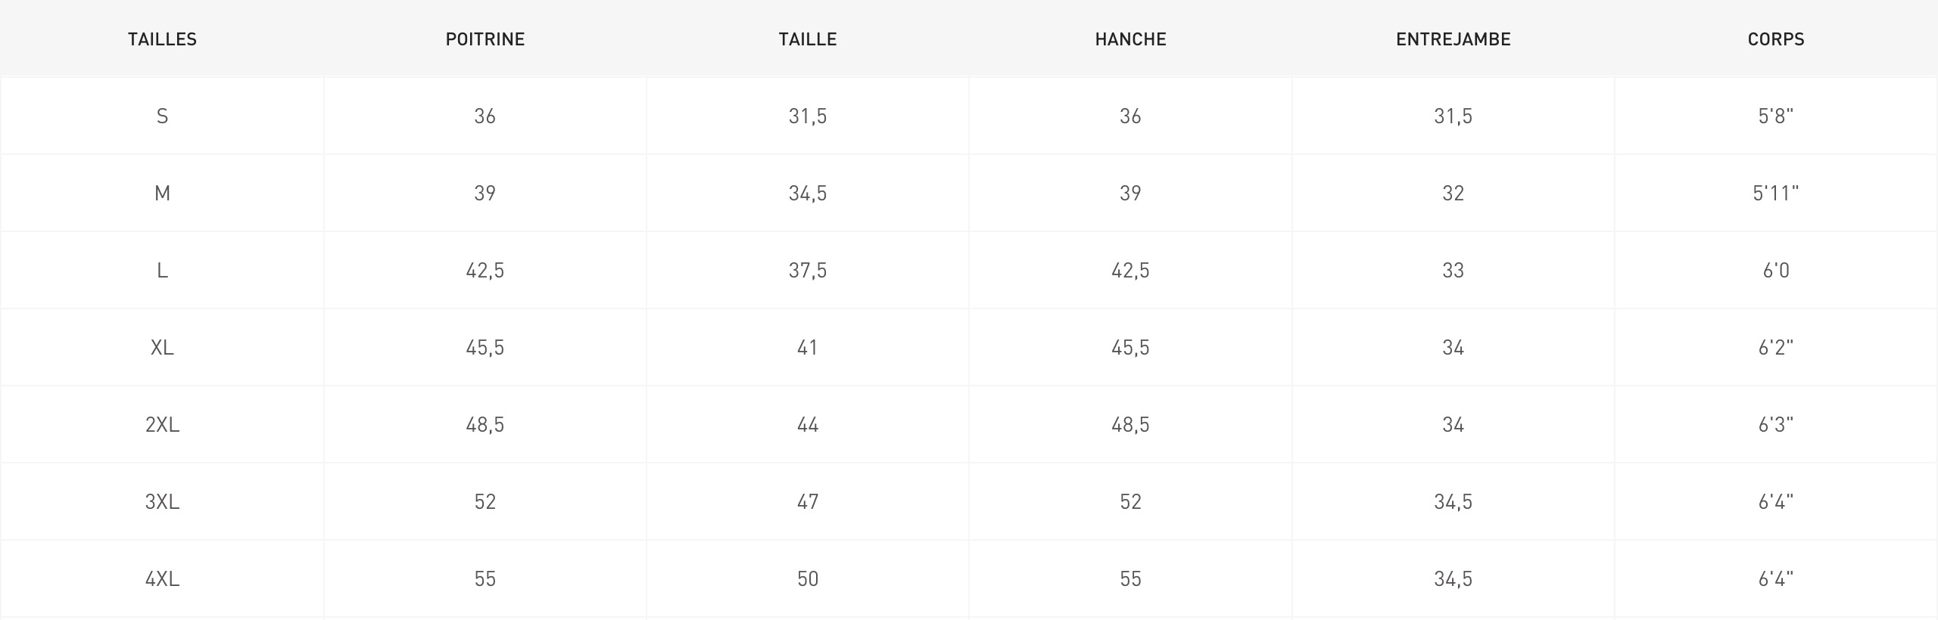Image resolution: width=1938 pixels, height=620 pixels.
Task: Select the XL size row label
Action: tap(162, 347)
